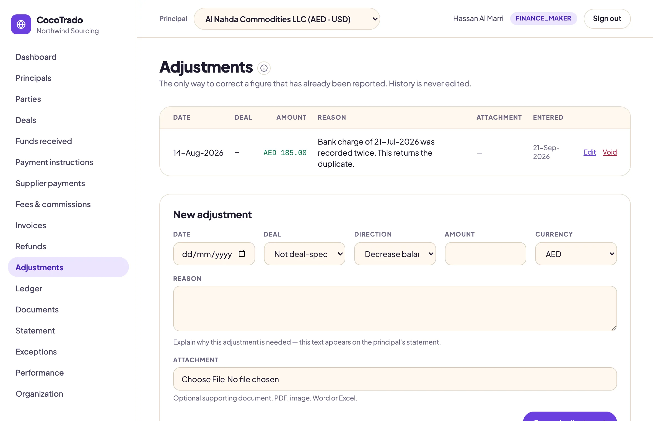Open the Adjustments info icon
This screenshot has height=421, width=653.
pyautogui.click(x=264, y=68)
